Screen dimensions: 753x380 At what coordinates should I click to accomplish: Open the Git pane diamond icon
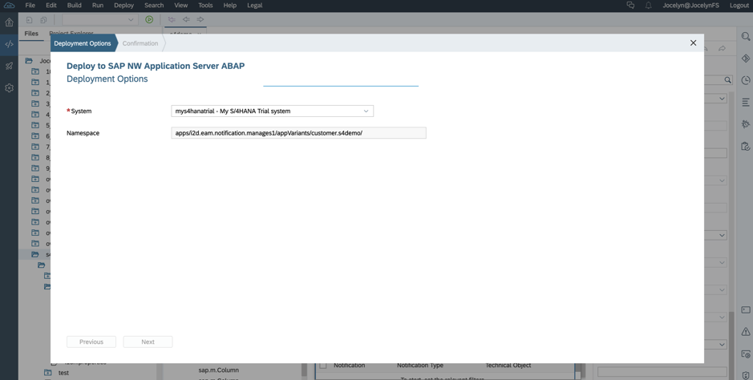tap(745, 59)
